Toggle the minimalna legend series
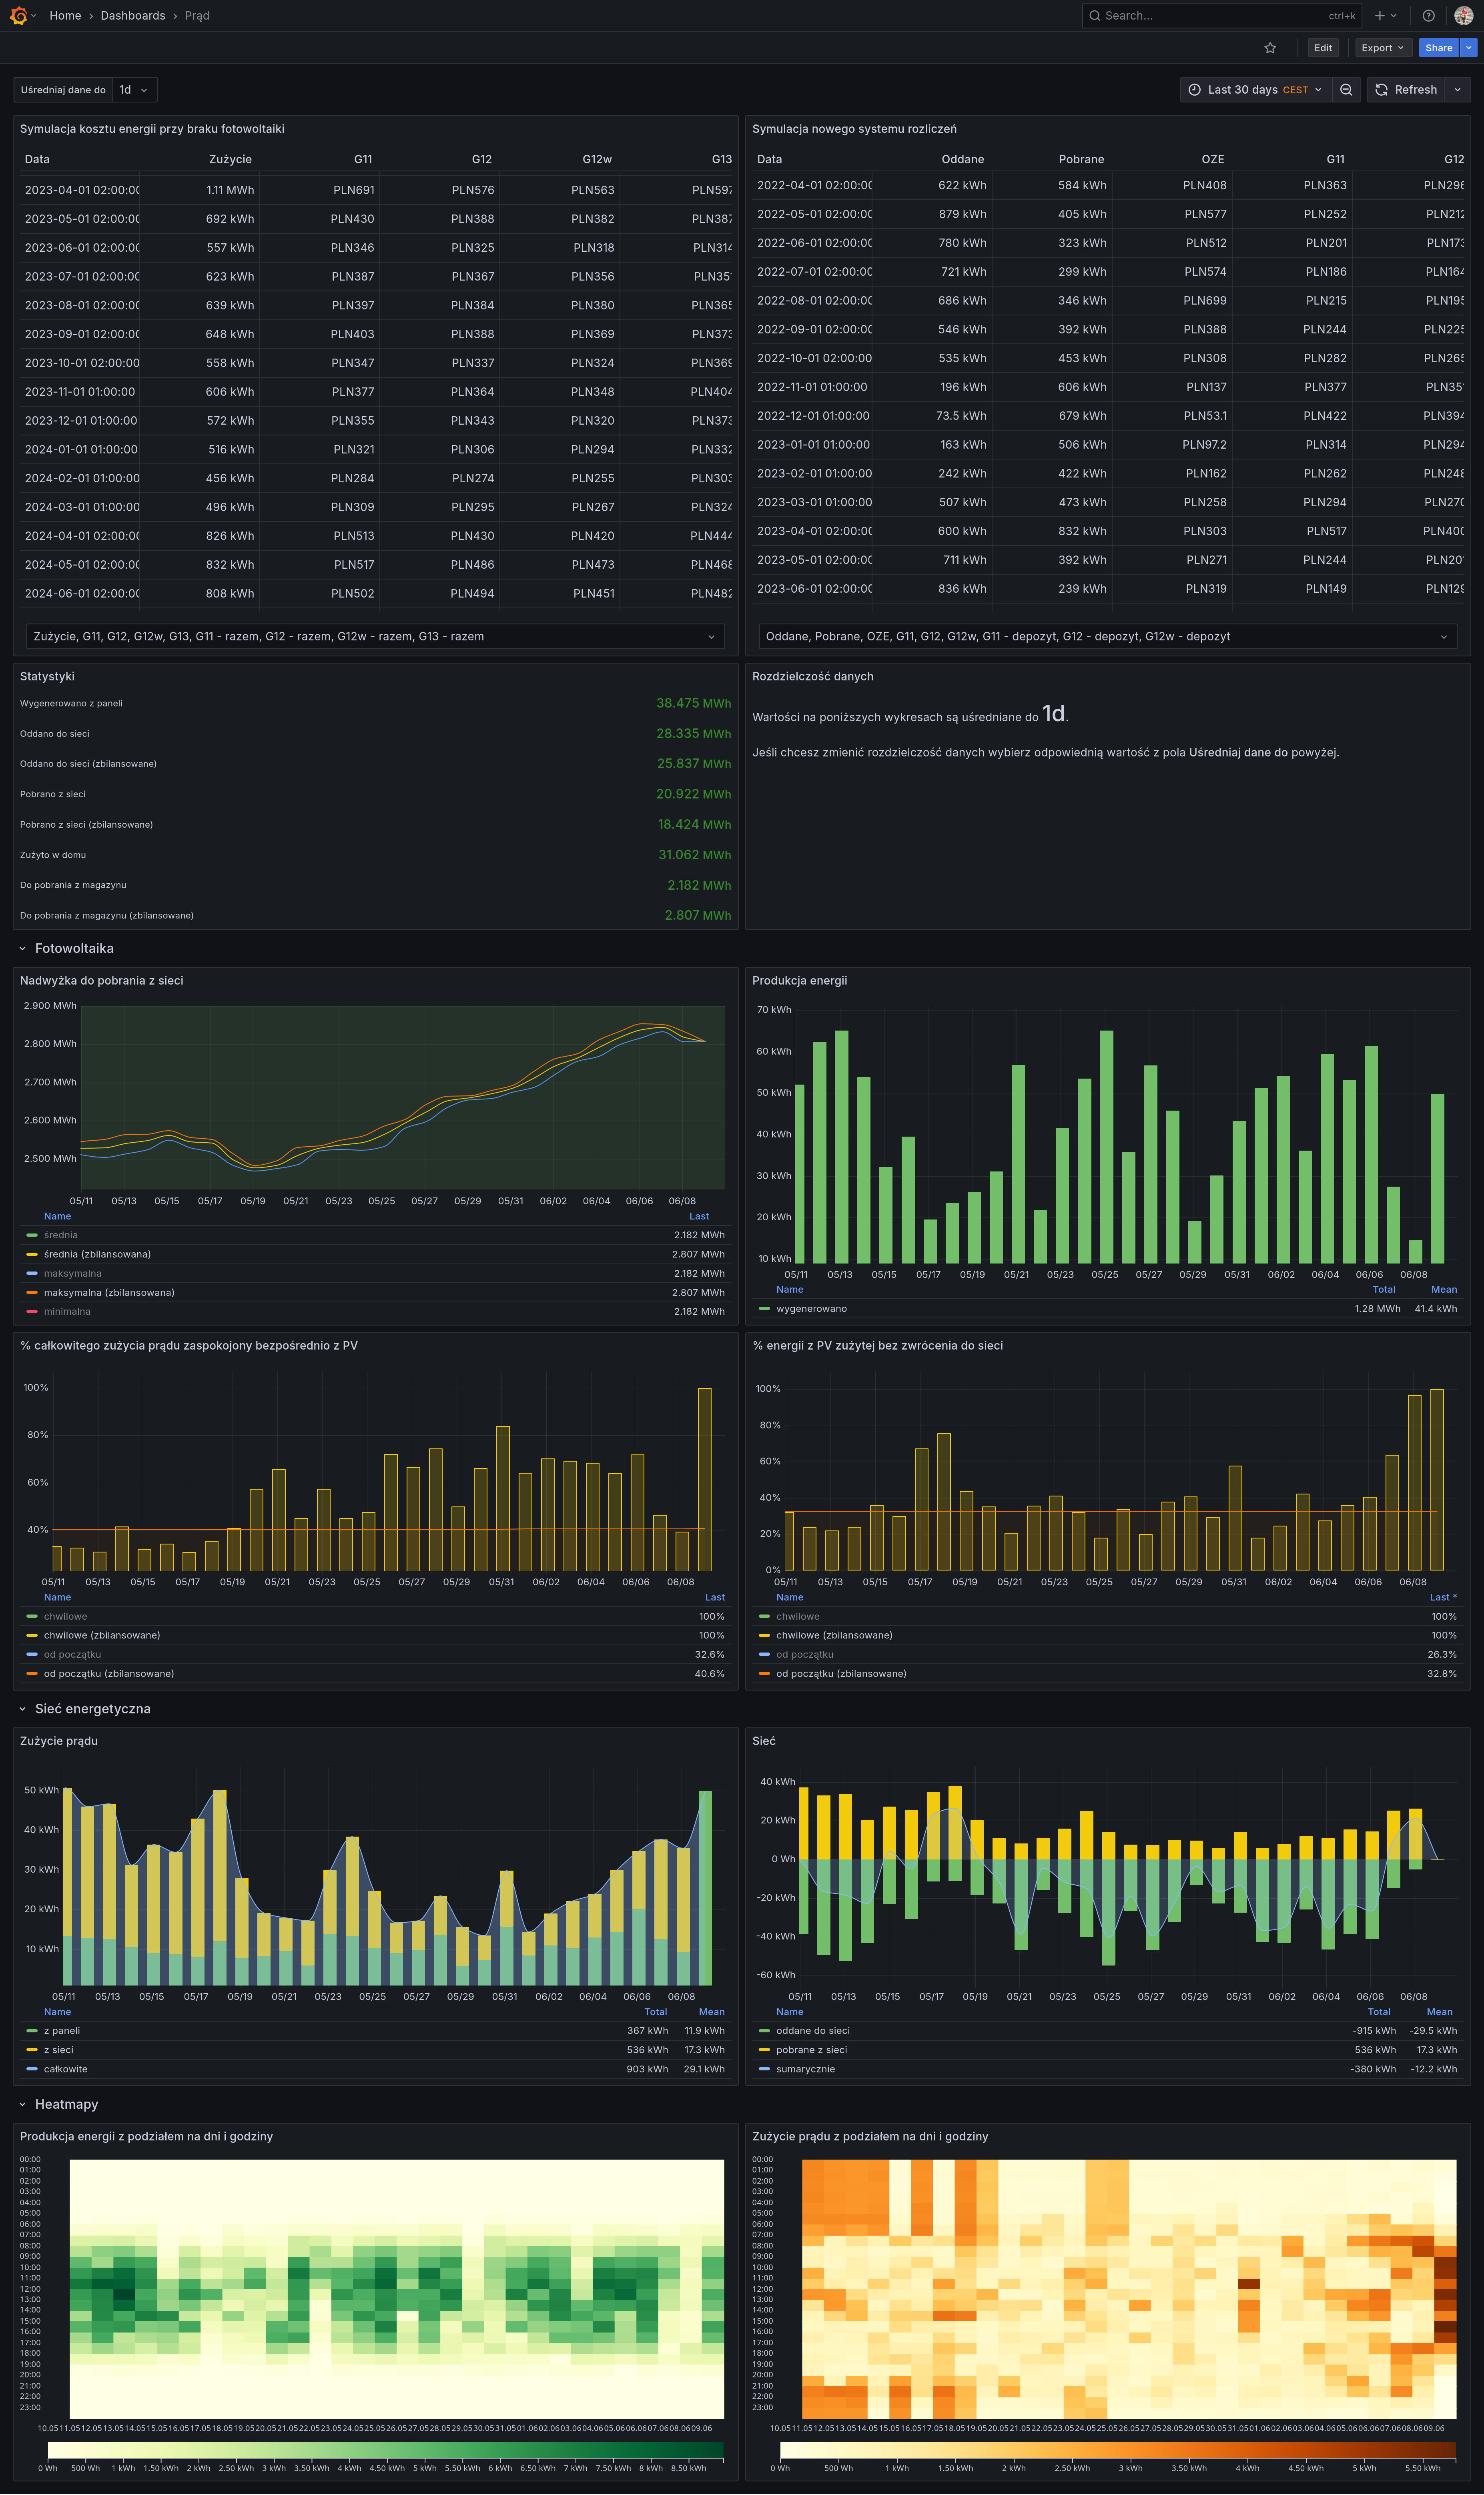 click(67, 1311)
